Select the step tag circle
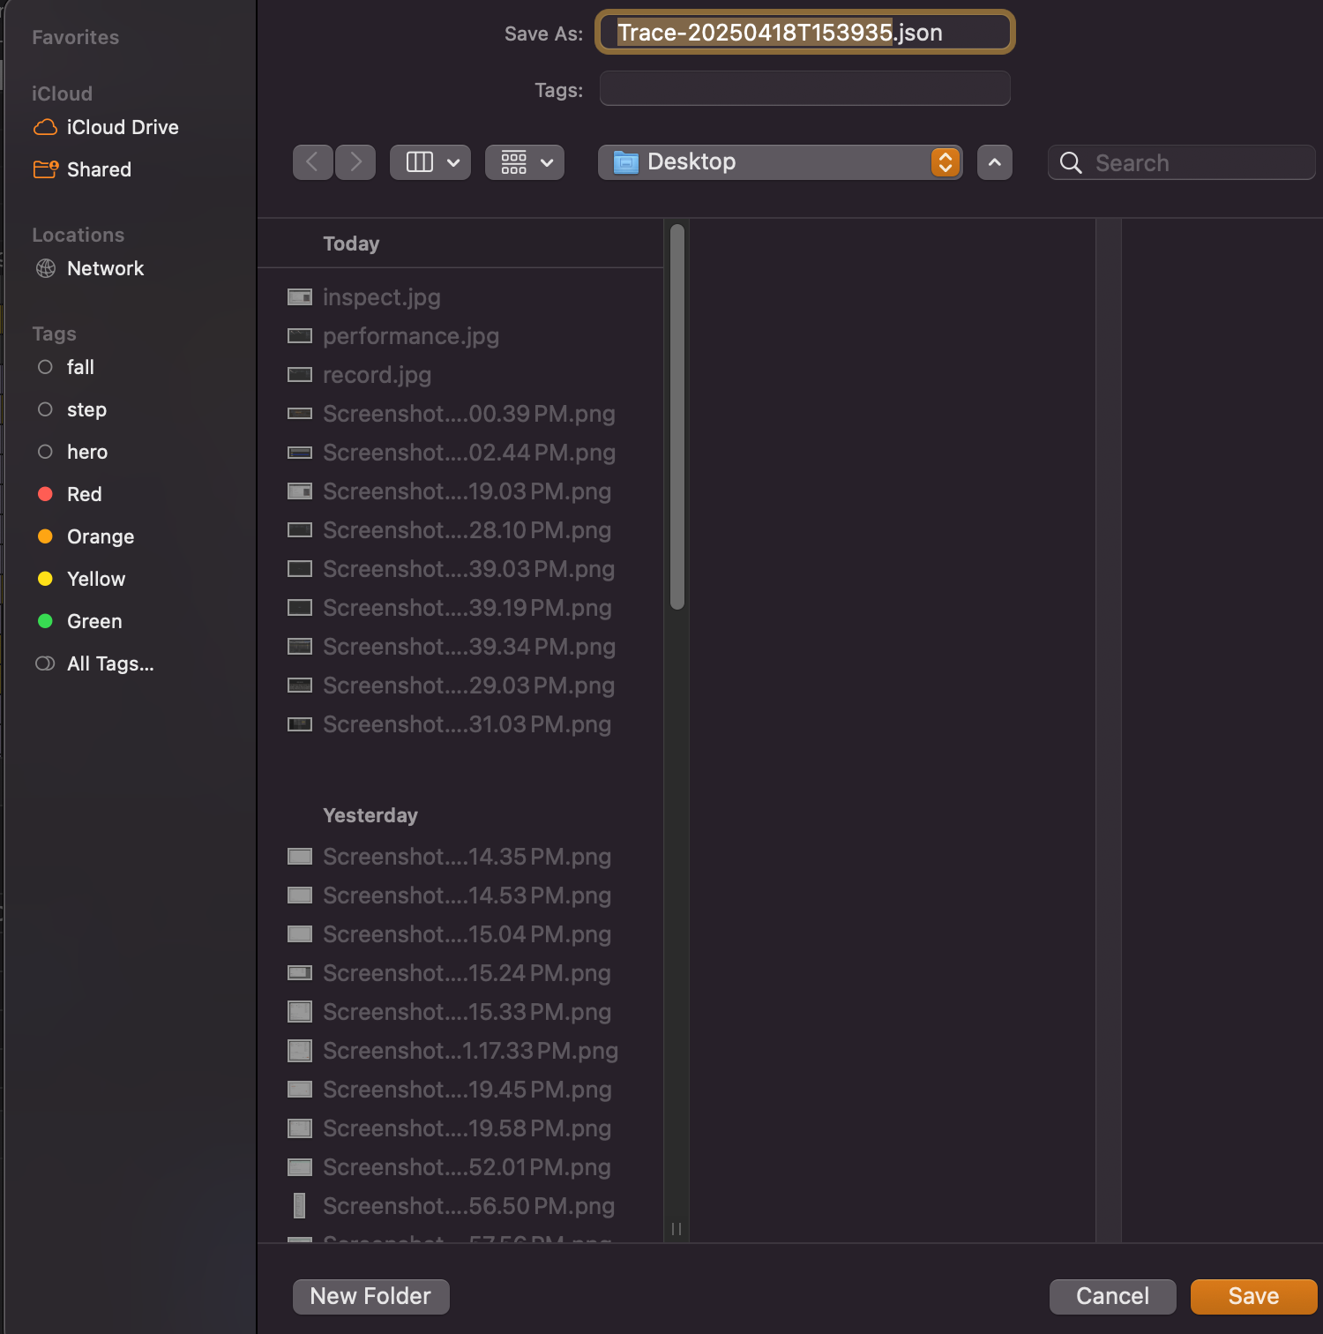The height and width of the screenshot is (1334, 1323). point(45,409)
